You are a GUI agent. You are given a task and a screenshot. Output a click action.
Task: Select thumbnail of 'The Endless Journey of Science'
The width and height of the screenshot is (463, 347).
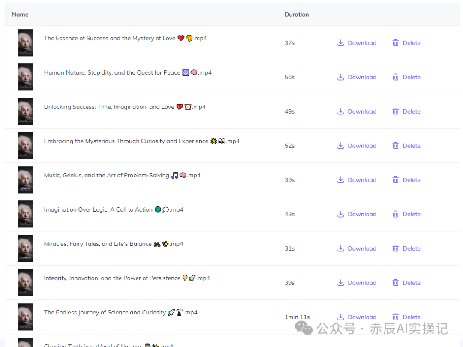pyautogui.click(x=25, y=317)
